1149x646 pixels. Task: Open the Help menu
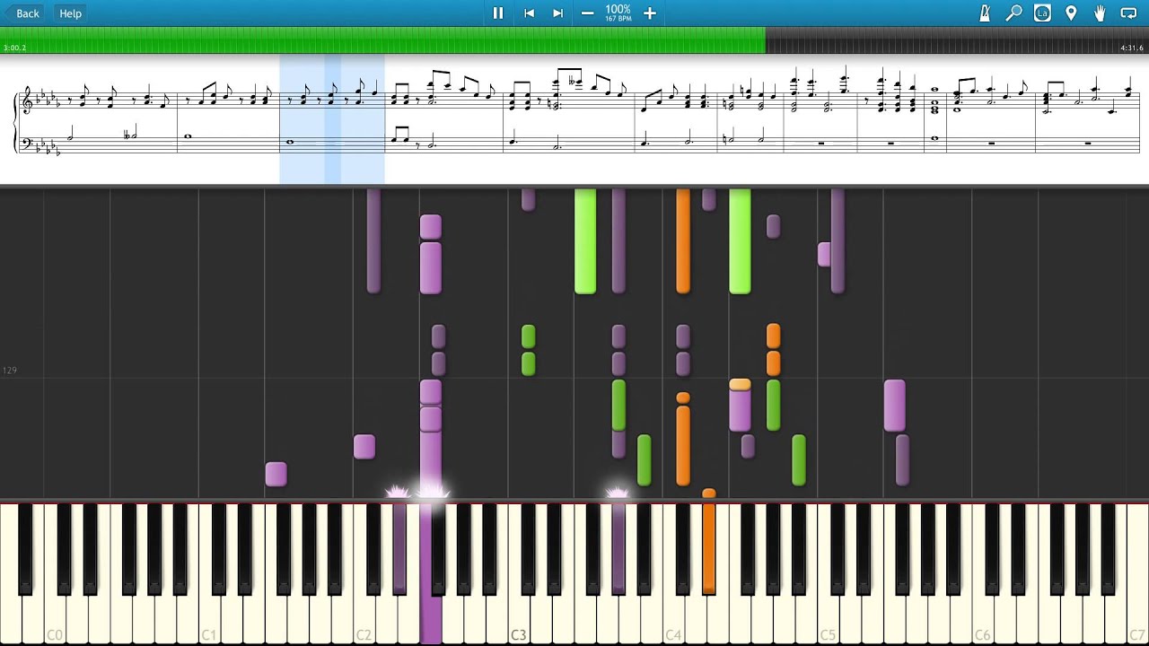tap(70, 13)
